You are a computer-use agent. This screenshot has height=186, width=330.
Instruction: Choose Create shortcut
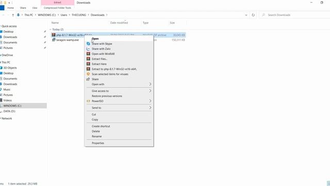119,126
